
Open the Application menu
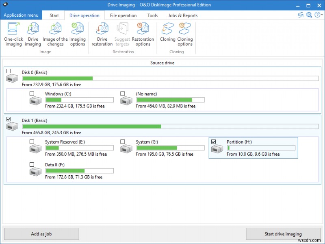coord(21,15)
